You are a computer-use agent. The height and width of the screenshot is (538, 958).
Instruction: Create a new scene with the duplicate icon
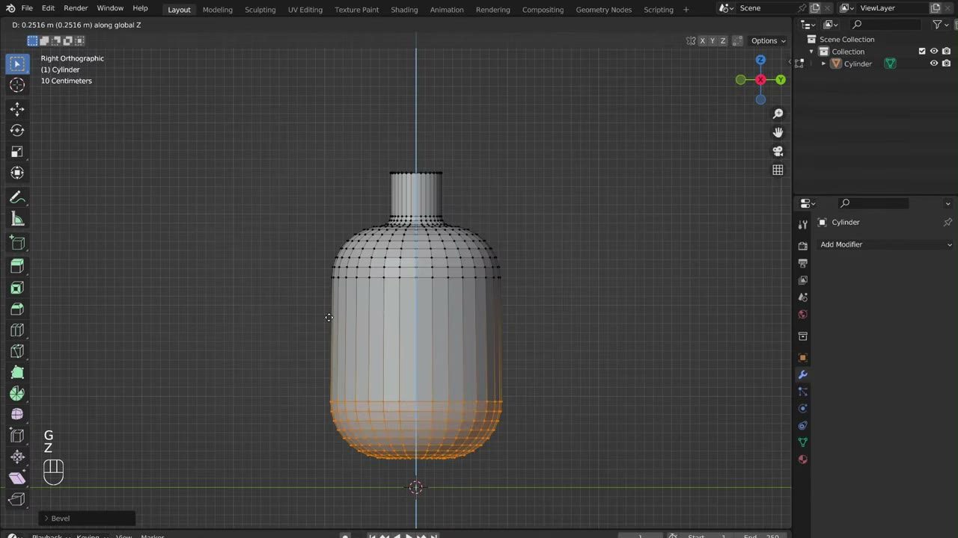pos(815,8)
